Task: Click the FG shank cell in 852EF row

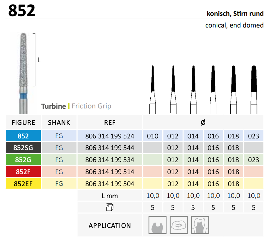Action: (x=59, y=184)
